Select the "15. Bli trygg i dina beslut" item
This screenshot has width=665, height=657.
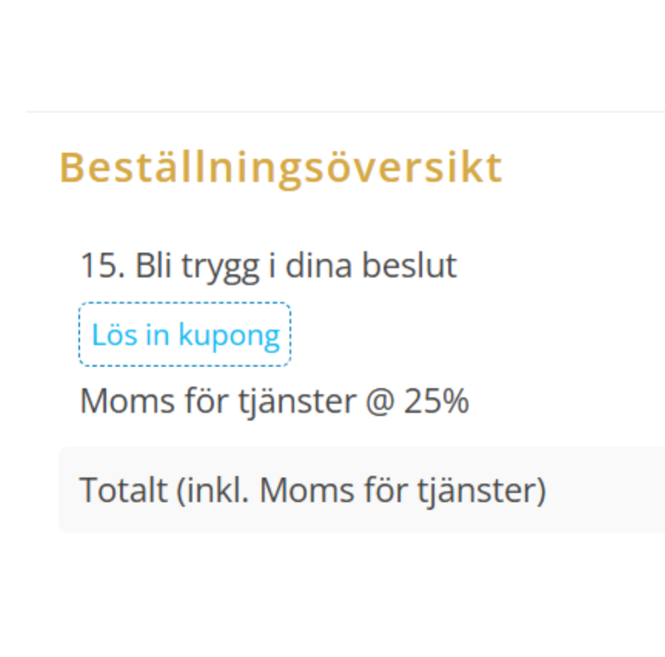[x=268, y=265]
